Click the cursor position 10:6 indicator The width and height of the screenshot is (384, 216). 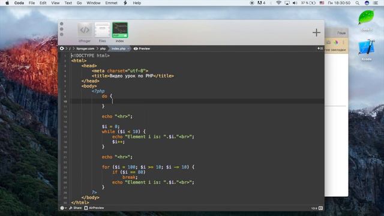(314, 208)
